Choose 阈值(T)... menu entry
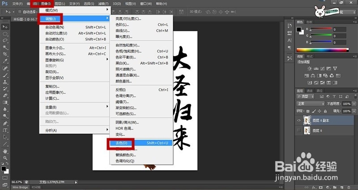Image resolution: width=358 pixels, height=190 pixels. 141,102
